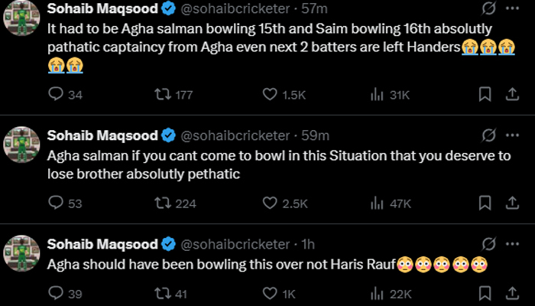Open Grok options on the top tweet
The image size is (535, 306).
(486, 9)
